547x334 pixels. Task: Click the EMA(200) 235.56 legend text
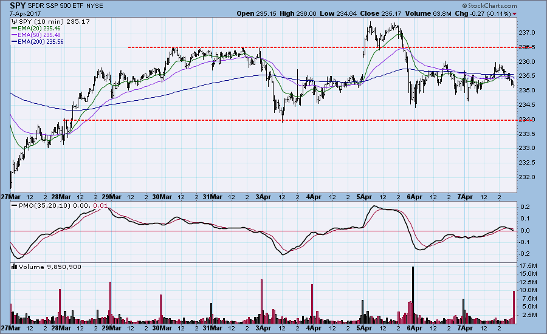[41, 41]
